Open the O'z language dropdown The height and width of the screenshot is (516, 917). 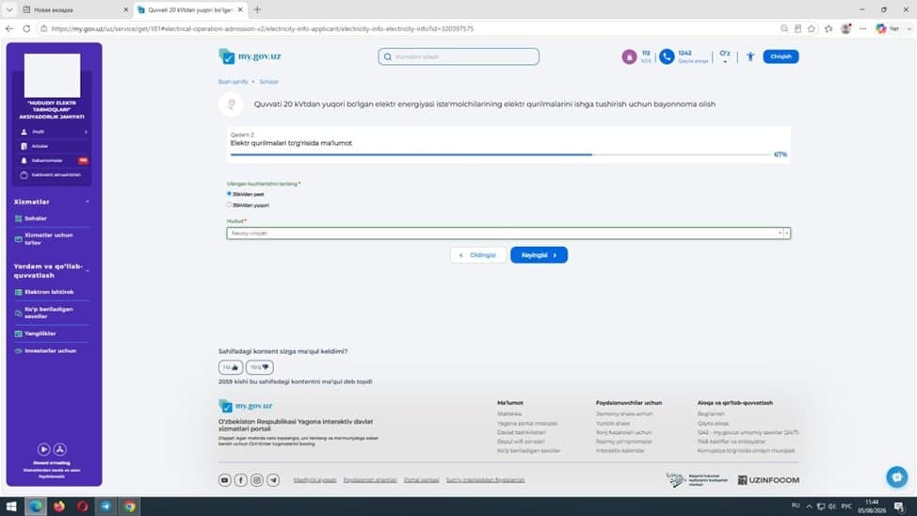pos(725,56)
